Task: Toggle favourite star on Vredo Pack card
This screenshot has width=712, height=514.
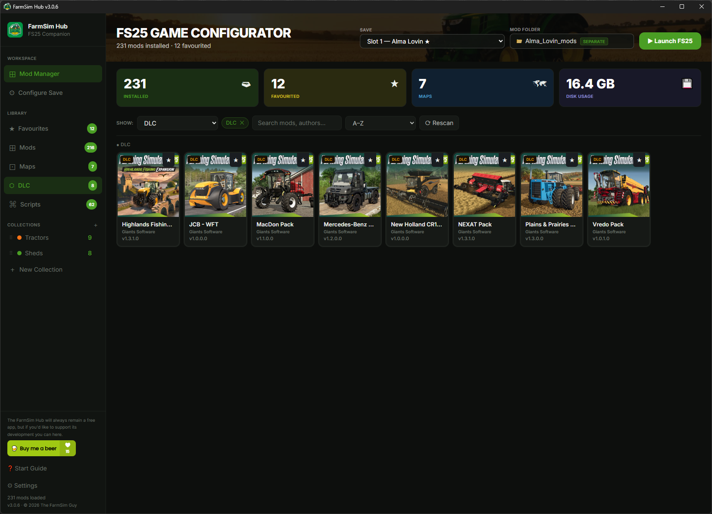Action: tap(639, 160)
